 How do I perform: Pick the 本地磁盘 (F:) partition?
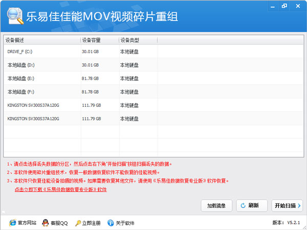pyautogui.click(x=41, y=91)
